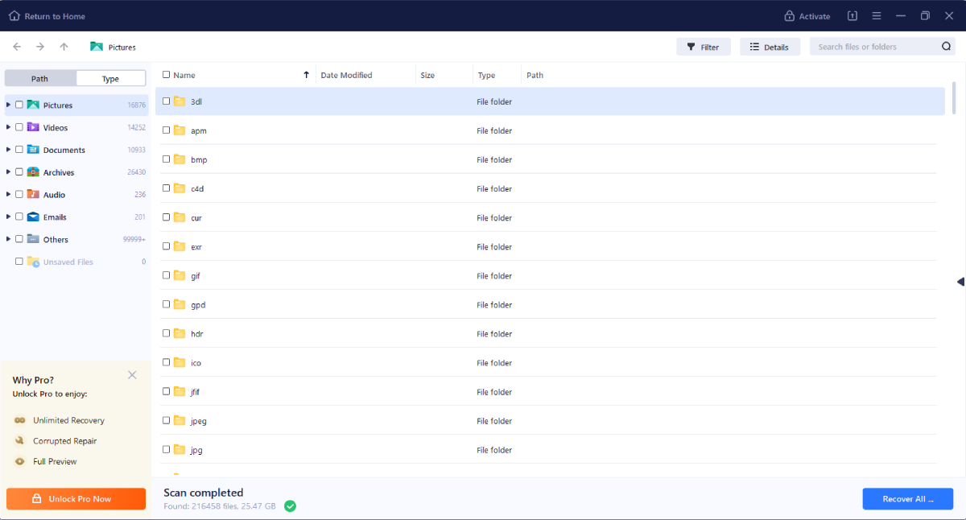Expand the Videos tree node

tap(9, 127)
